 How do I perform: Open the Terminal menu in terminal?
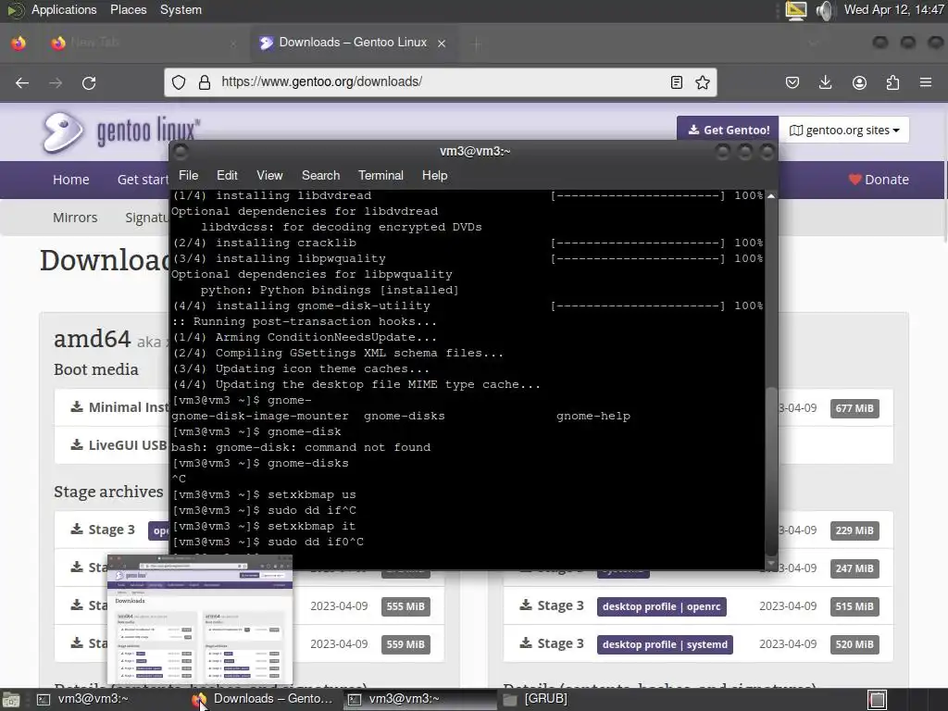pos(380,175)
